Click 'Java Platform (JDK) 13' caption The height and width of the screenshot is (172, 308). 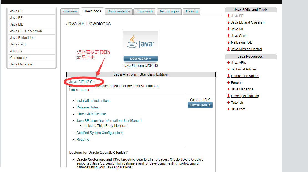[141, 66]
